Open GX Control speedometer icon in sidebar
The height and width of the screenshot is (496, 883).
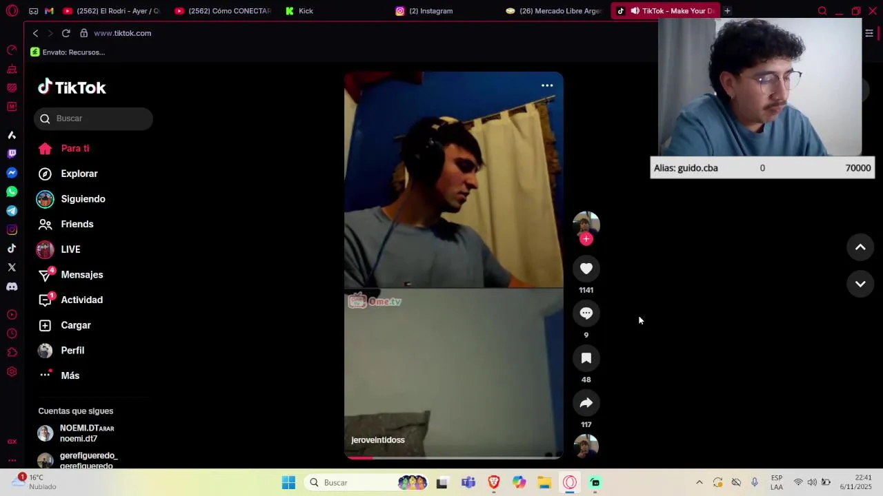point(12,50)
